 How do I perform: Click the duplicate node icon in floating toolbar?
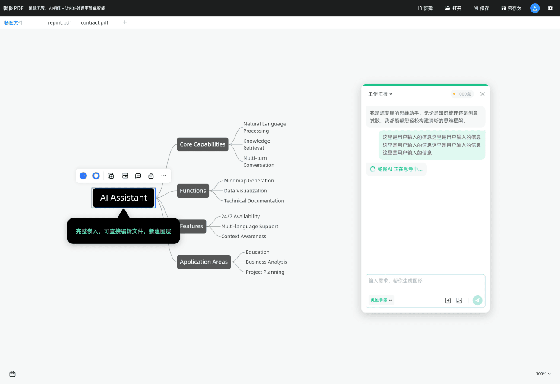[111, 176]
